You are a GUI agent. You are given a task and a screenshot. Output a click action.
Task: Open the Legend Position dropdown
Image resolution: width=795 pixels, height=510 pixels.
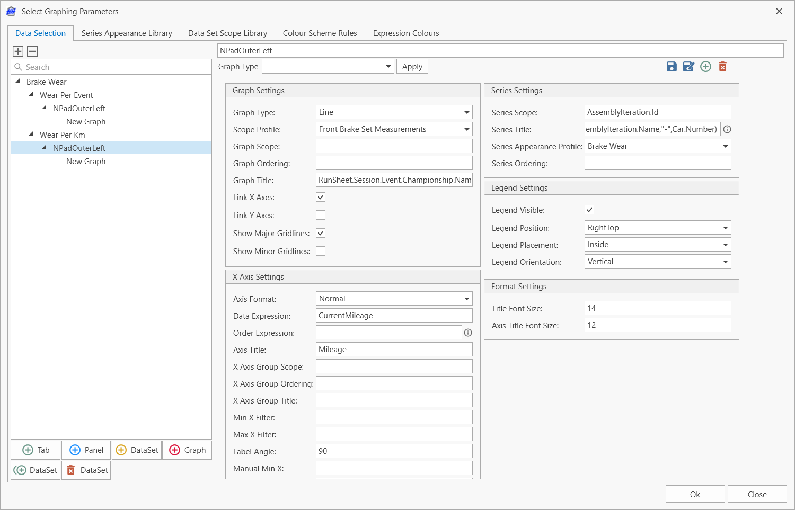tap(725, 228)
